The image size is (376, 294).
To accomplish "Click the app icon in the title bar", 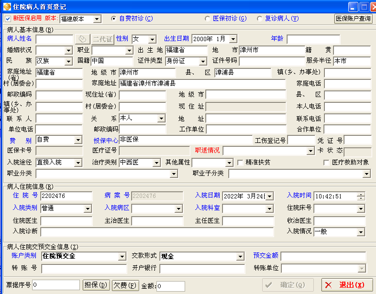I will coord(7,7).
